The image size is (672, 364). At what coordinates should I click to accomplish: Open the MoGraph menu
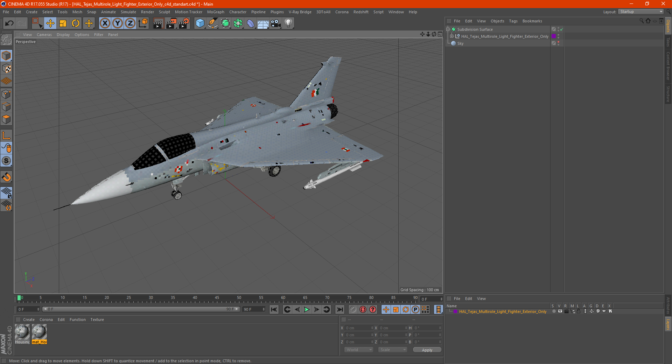click(216, 12)
